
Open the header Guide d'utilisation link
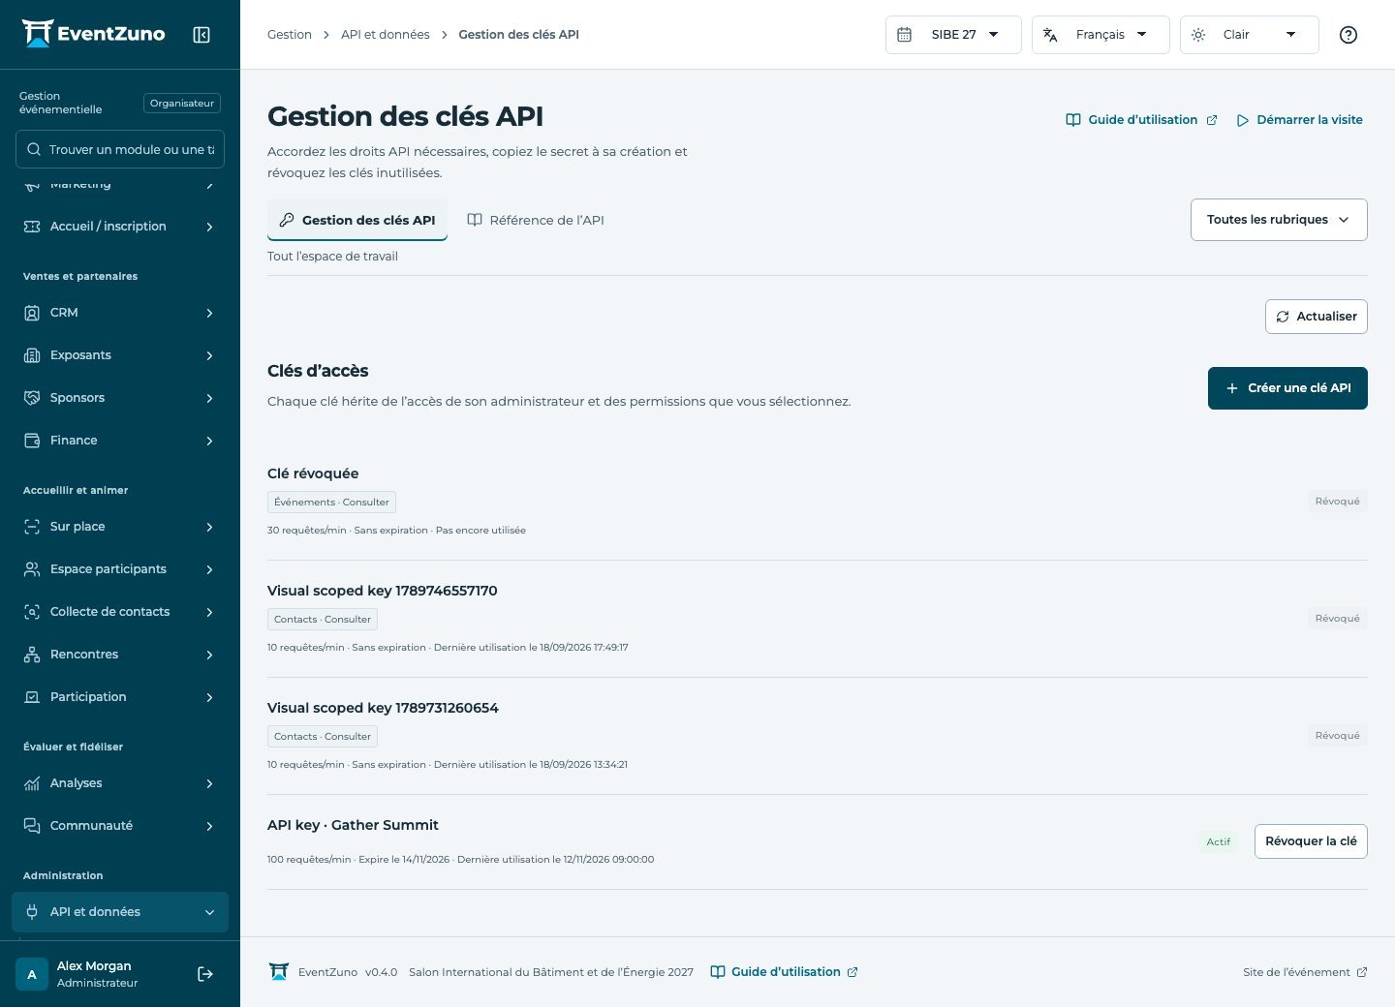click(1141, 120)
